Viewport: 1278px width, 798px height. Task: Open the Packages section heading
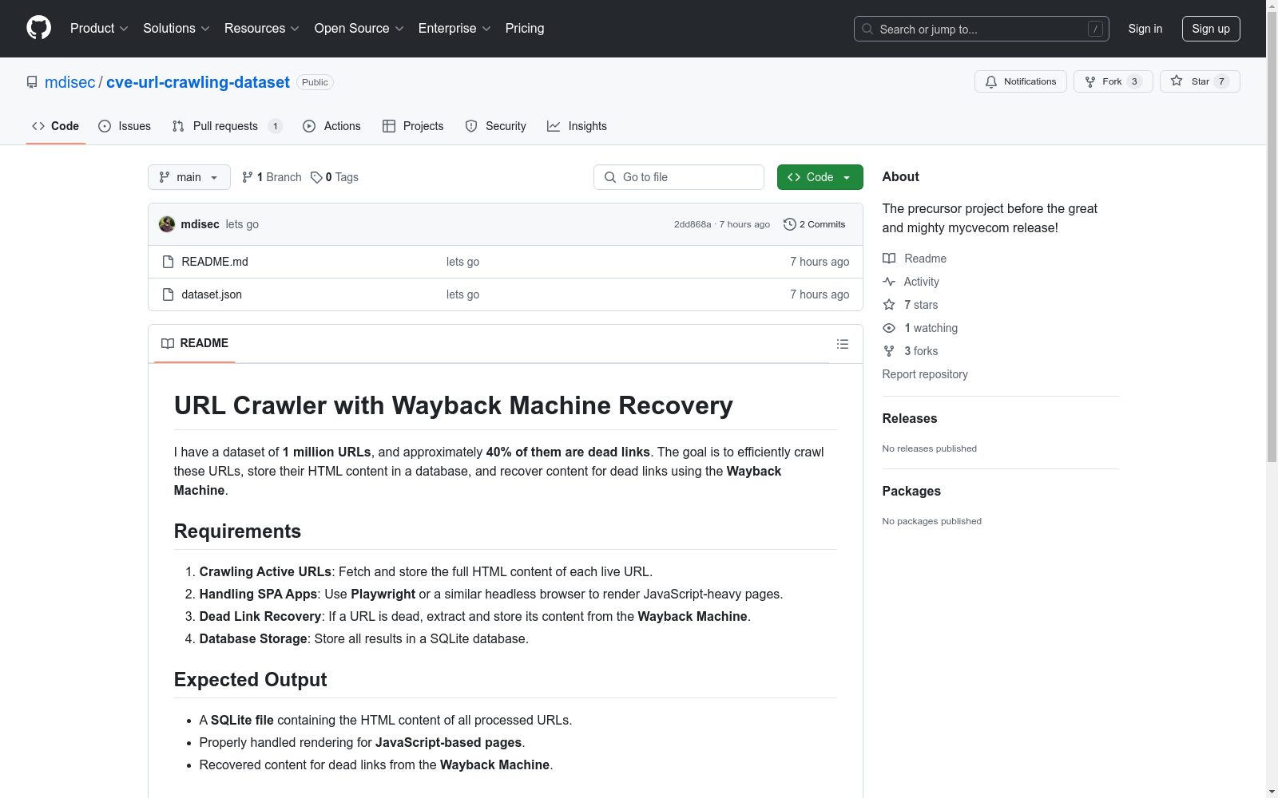(911, 491)
